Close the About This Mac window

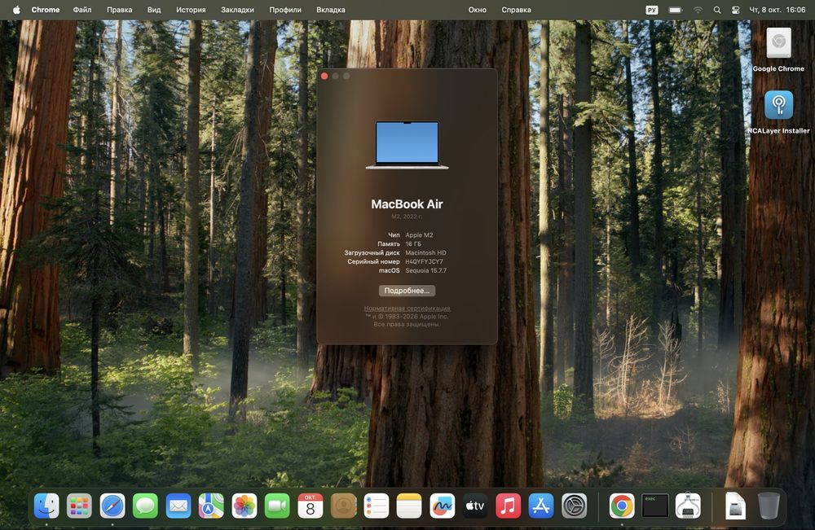[324, 77]
